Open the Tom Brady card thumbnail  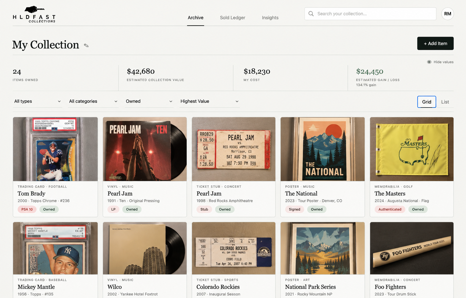[55, 149]
